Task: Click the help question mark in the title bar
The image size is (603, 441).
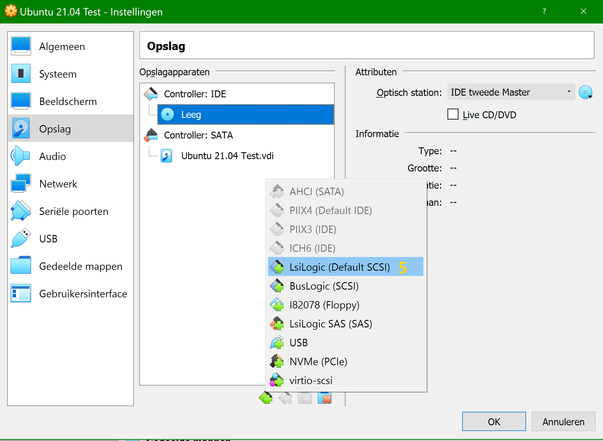Action: (544, 11)
